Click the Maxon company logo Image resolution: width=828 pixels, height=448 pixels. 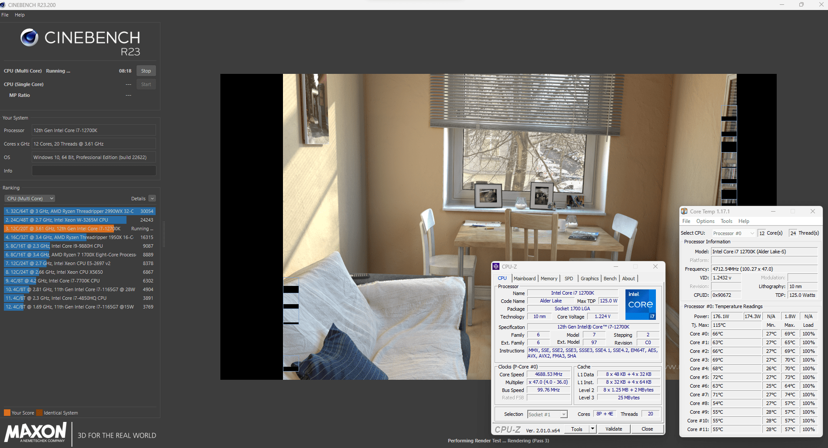[36, 433]
